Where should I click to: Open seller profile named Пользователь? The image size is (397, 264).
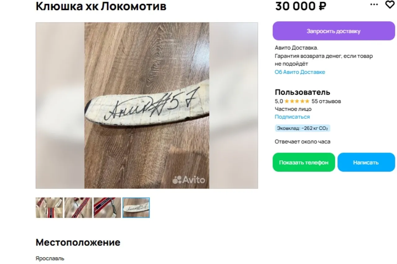[x=302, y=92]
